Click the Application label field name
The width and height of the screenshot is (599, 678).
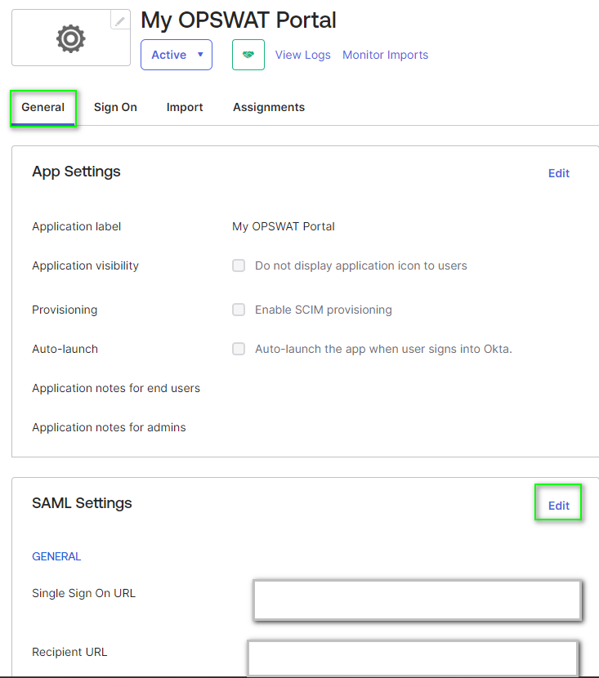77,226
